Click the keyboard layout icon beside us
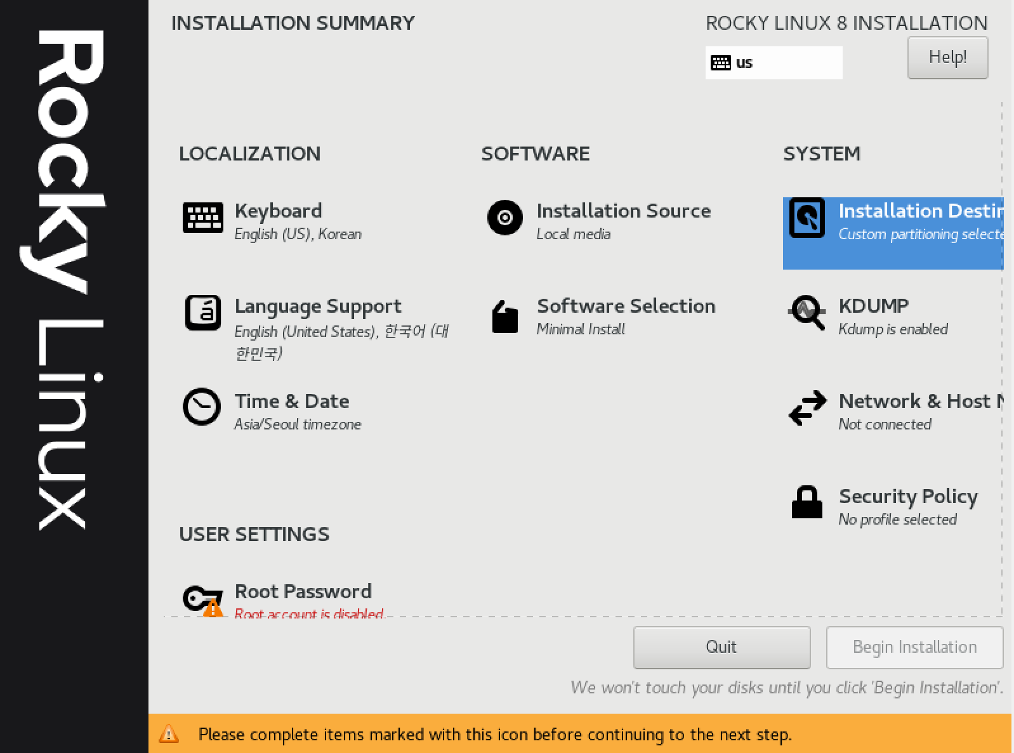This screenshot has height=753, width=1014. [721, 63]
